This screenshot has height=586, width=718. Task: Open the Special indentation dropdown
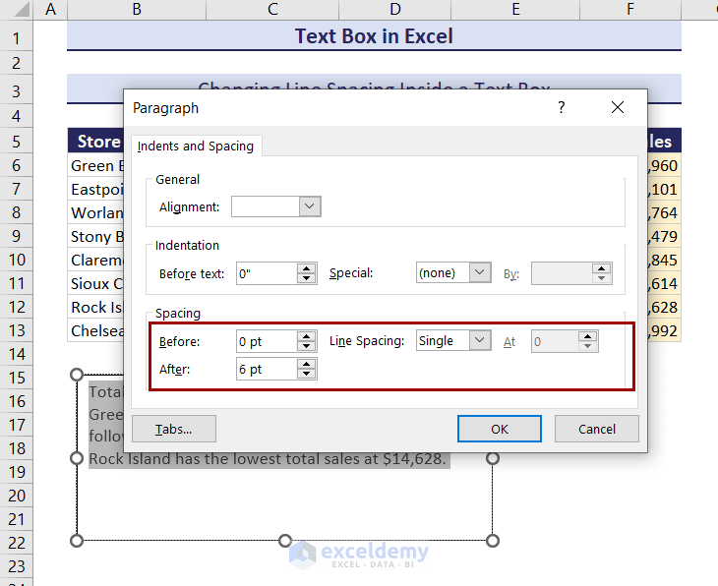pos(479,272)
